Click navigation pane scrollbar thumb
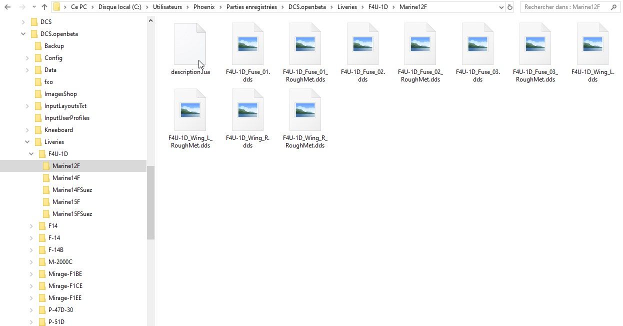 (x=150, y=202)
